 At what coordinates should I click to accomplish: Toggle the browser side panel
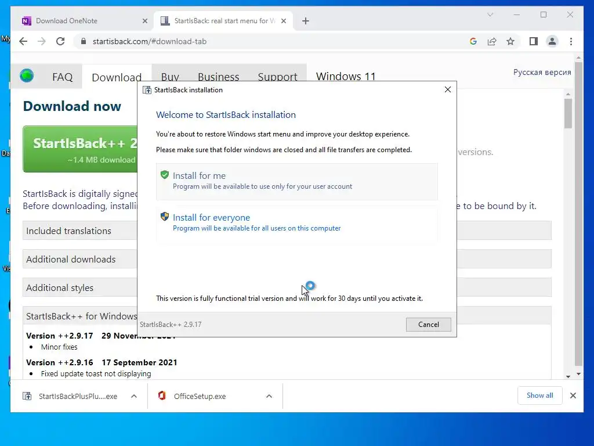tap(534, 41)
